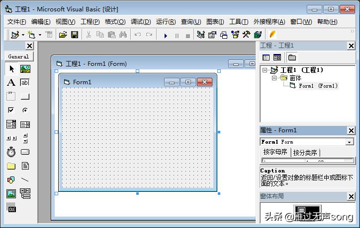Select Form1 (Form1) in project tree
This screenshot has height=228, width=360.
pyautogui.click(x=318, y=86)
